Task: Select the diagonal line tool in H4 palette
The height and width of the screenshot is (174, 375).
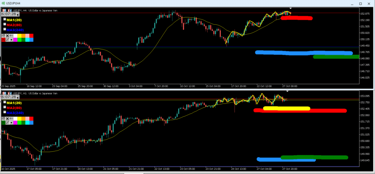Action: [x=7, y=40]
